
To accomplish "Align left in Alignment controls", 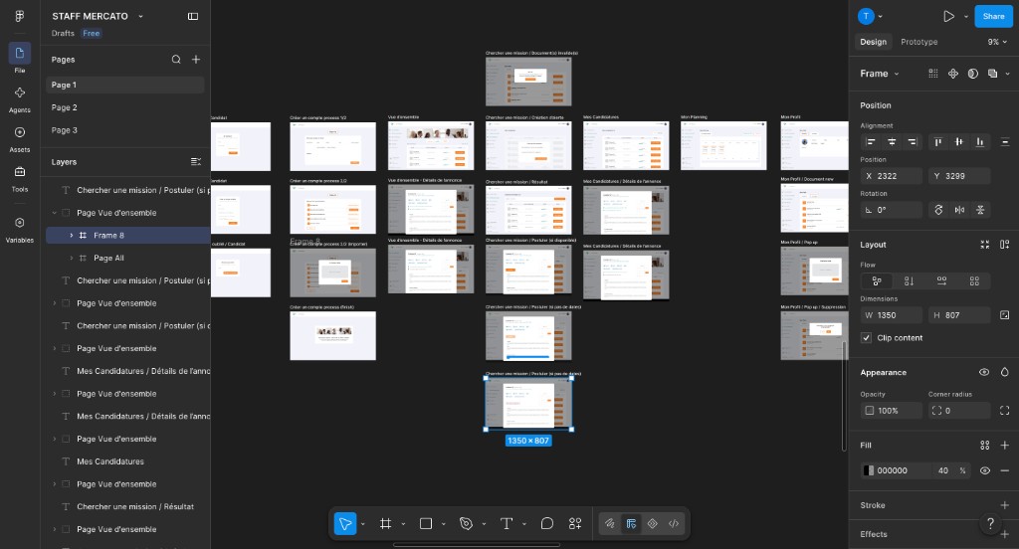I will [x=871, y=141].
